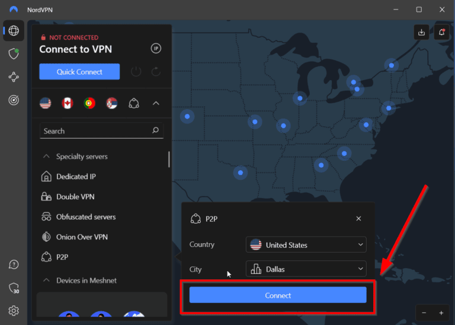Click the Dedicated IP house icon

(x=46, y=177)
